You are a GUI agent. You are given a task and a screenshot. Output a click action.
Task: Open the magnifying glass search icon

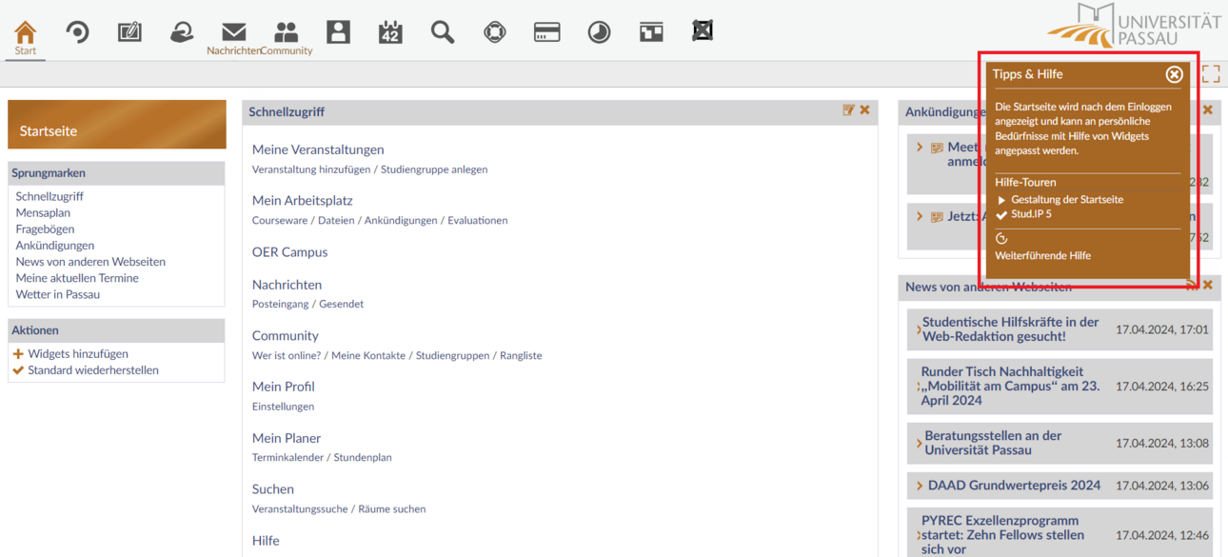(443, 32)
